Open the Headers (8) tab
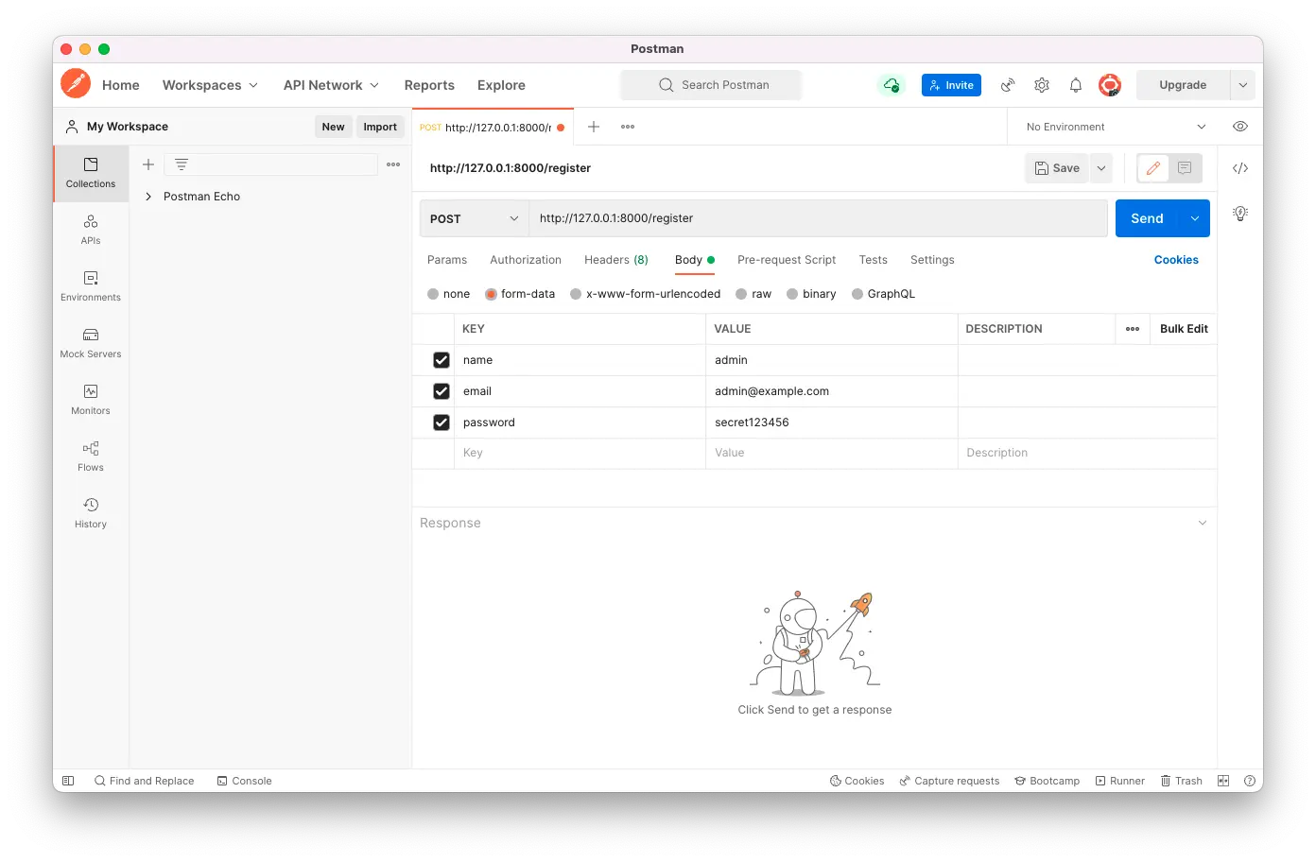The image size is (1316, 862). click(x=615, y=260)
